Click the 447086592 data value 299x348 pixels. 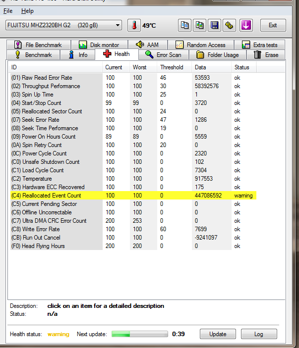208,196
